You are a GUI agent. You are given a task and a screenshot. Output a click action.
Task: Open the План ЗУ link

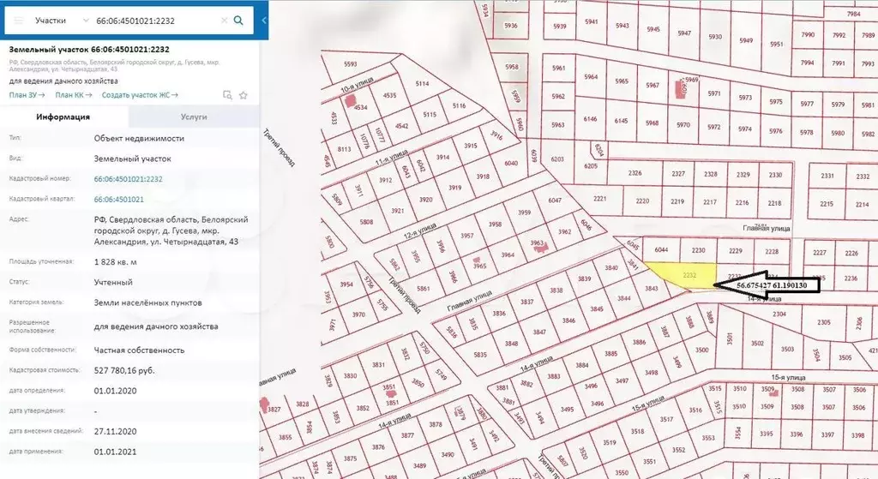point(27,95)
